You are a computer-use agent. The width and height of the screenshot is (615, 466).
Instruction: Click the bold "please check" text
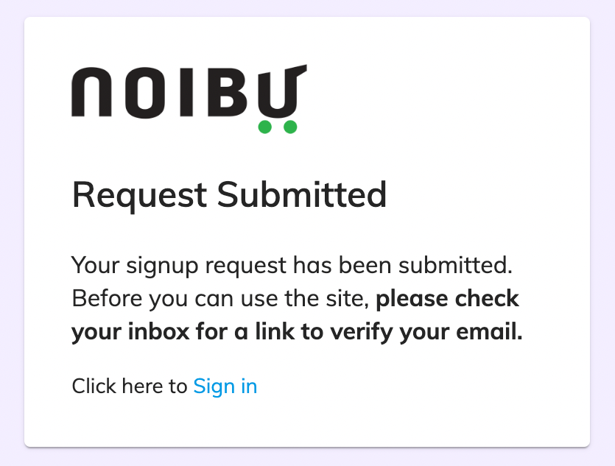[448, 300]
